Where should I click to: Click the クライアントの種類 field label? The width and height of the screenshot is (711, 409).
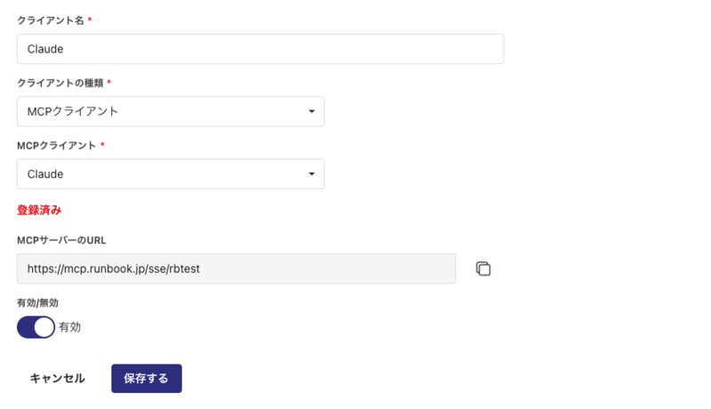[60, 83]
